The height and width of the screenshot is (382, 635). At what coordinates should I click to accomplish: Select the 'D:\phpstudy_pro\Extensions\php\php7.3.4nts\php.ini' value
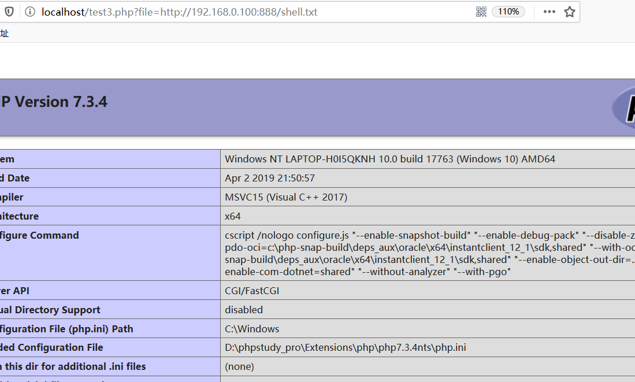[x=346, y=347]
